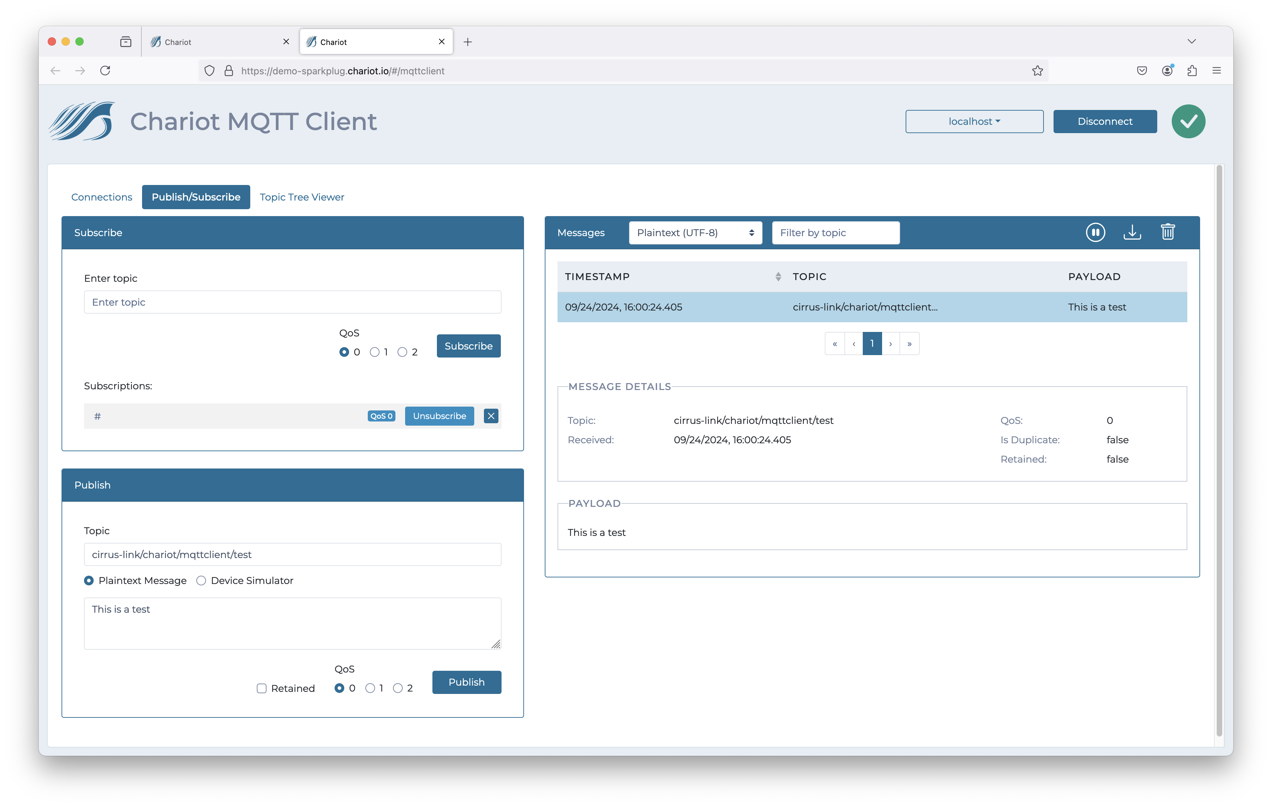
Task: Open the Firefox hamburger menu
Action: tap(1217, 71)
